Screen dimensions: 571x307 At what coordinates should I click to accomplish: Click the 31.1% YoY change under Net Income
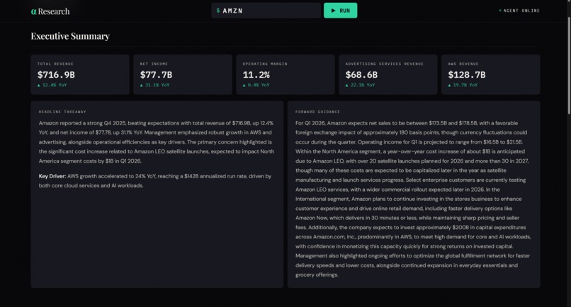click(x=154, y=85)
